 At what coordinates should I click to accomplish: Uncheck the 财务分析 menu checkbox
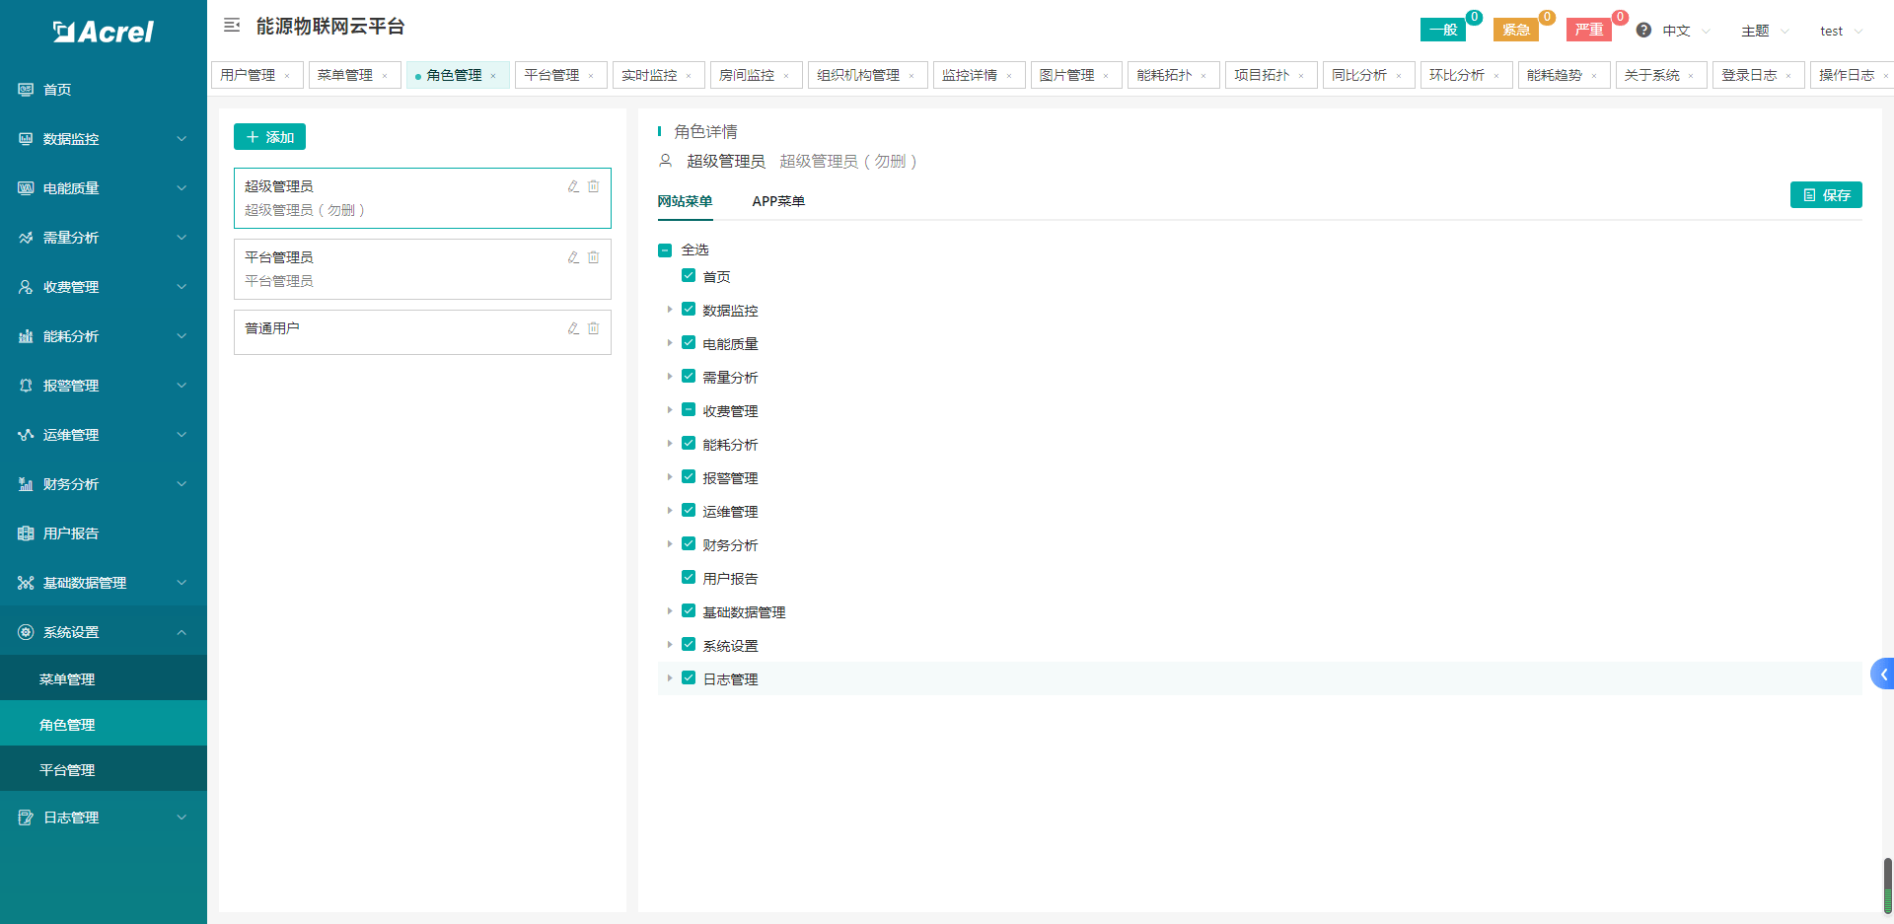pyautogui.click(x=689, y=544)
